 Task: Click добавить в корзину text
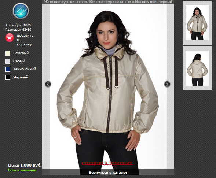[x=25, y=40]
